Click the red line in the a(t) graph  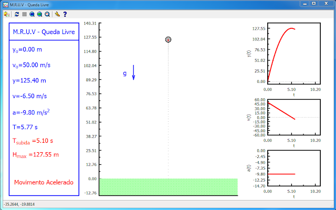(281, 174)
